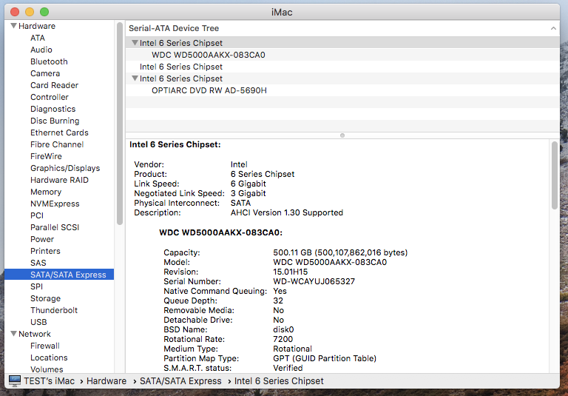Click the sidebar vertical scrollbar

(x=120, y=124)
